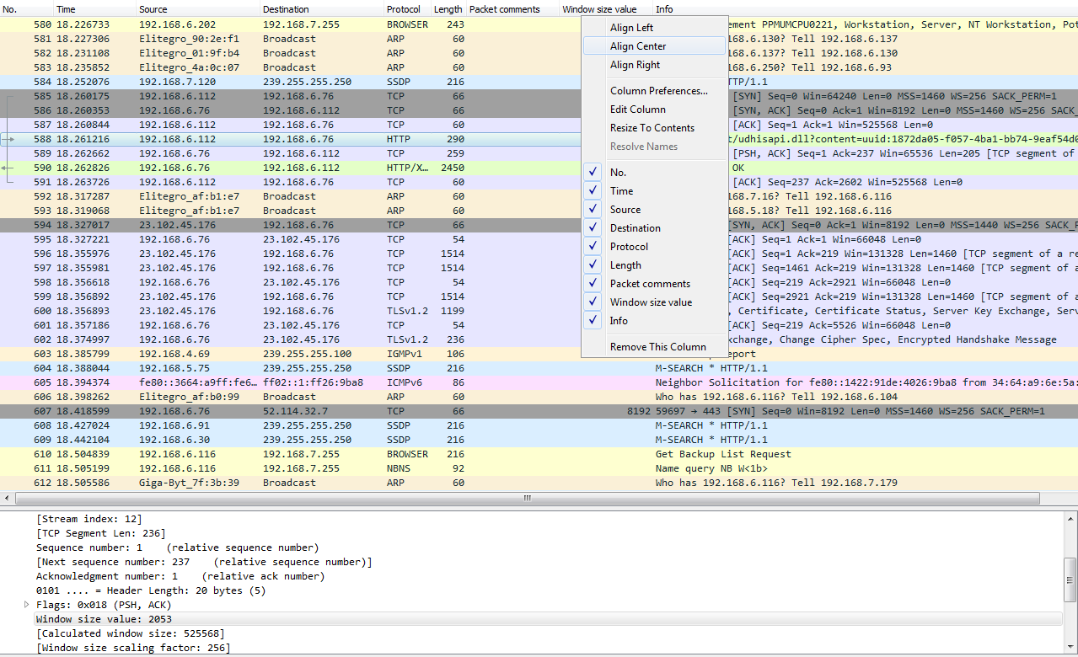This screenshot has height=657, width=1078.
Task: Select Align Center in the column menu
Action: 637,46
